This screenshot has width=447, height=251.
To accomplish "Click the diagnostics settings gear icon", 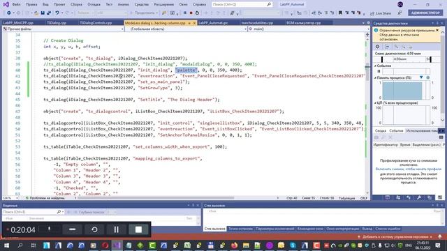I will click(377, 47).
